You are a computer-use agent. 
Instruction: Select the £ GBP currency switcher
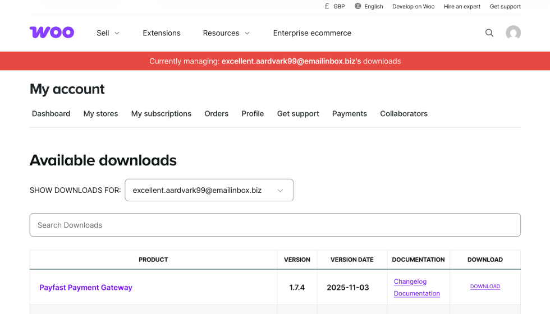(x=334, y=7)
